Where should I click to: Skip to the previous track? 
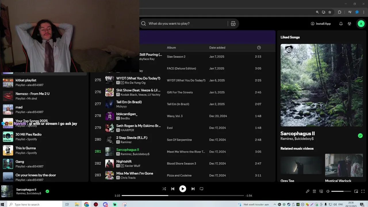(173, 189)
